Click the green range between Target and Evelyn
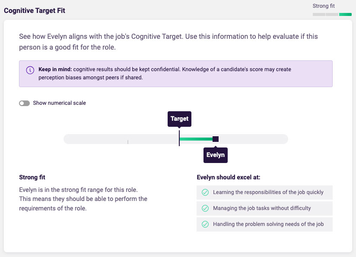 coord(196,139)
